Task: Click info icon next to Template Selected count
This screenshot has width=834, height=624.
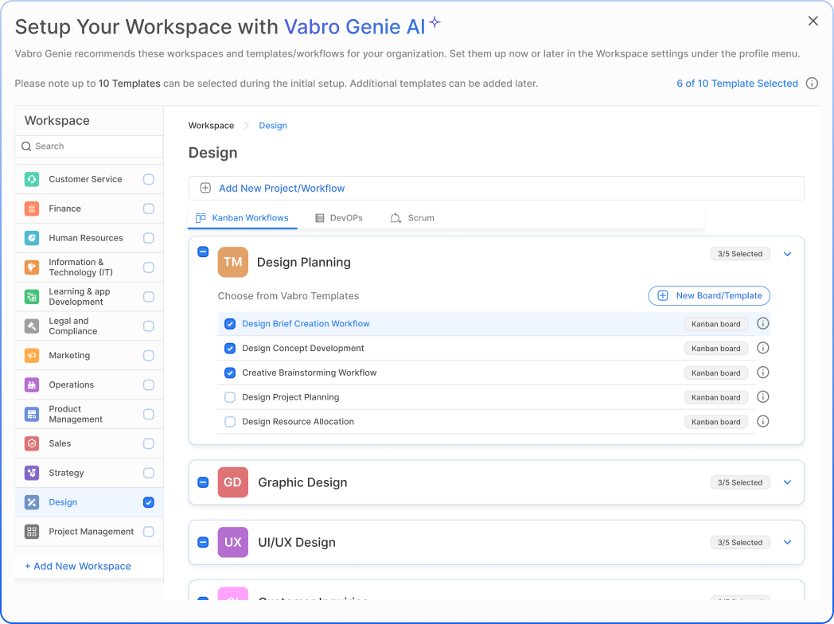Action: tap(812, 84)
